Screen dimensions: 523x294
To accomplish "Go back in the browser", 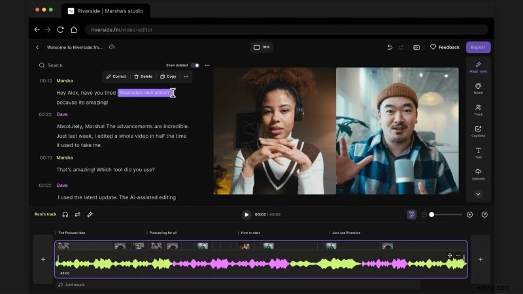I will (x=37, y=29).
